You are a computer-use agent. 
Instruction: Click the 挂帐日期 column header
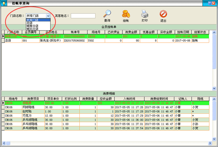pyautogui.click(x=183, y=32)
